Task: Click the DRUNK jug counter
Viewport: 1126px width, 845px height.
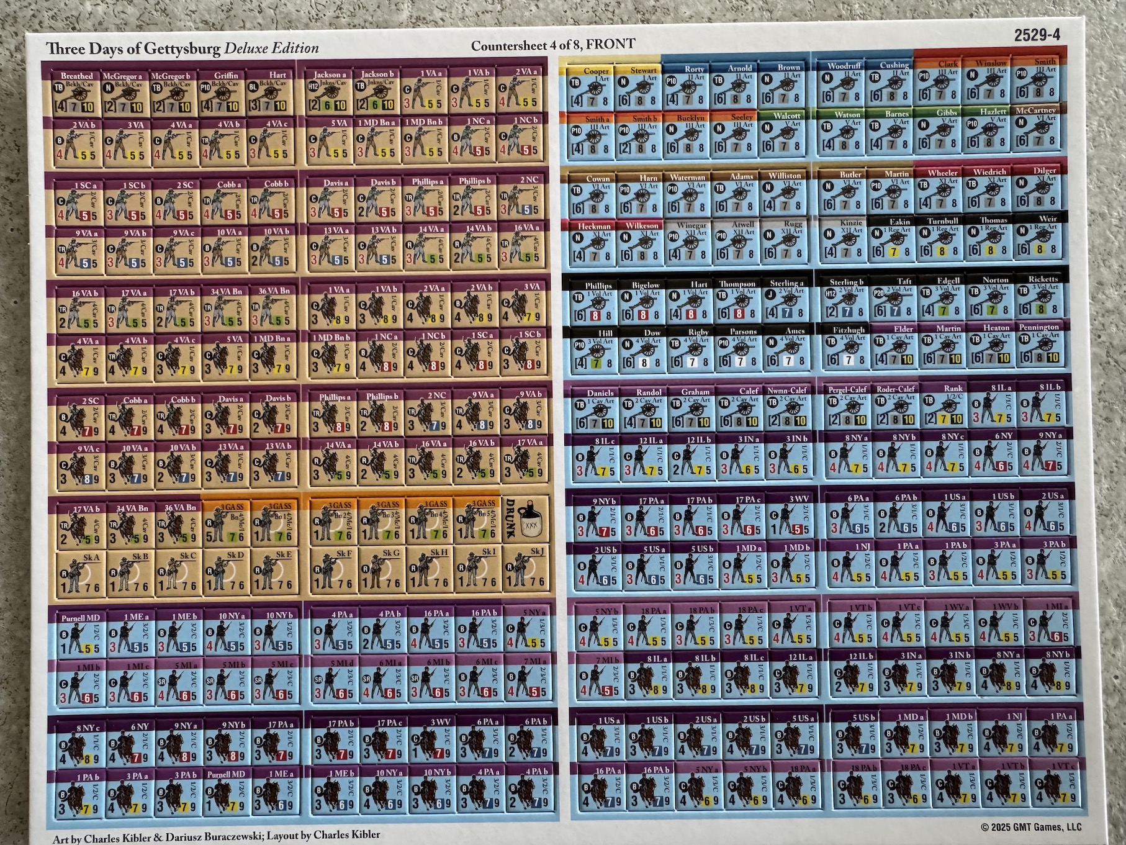Action: [x=525, y=520]
